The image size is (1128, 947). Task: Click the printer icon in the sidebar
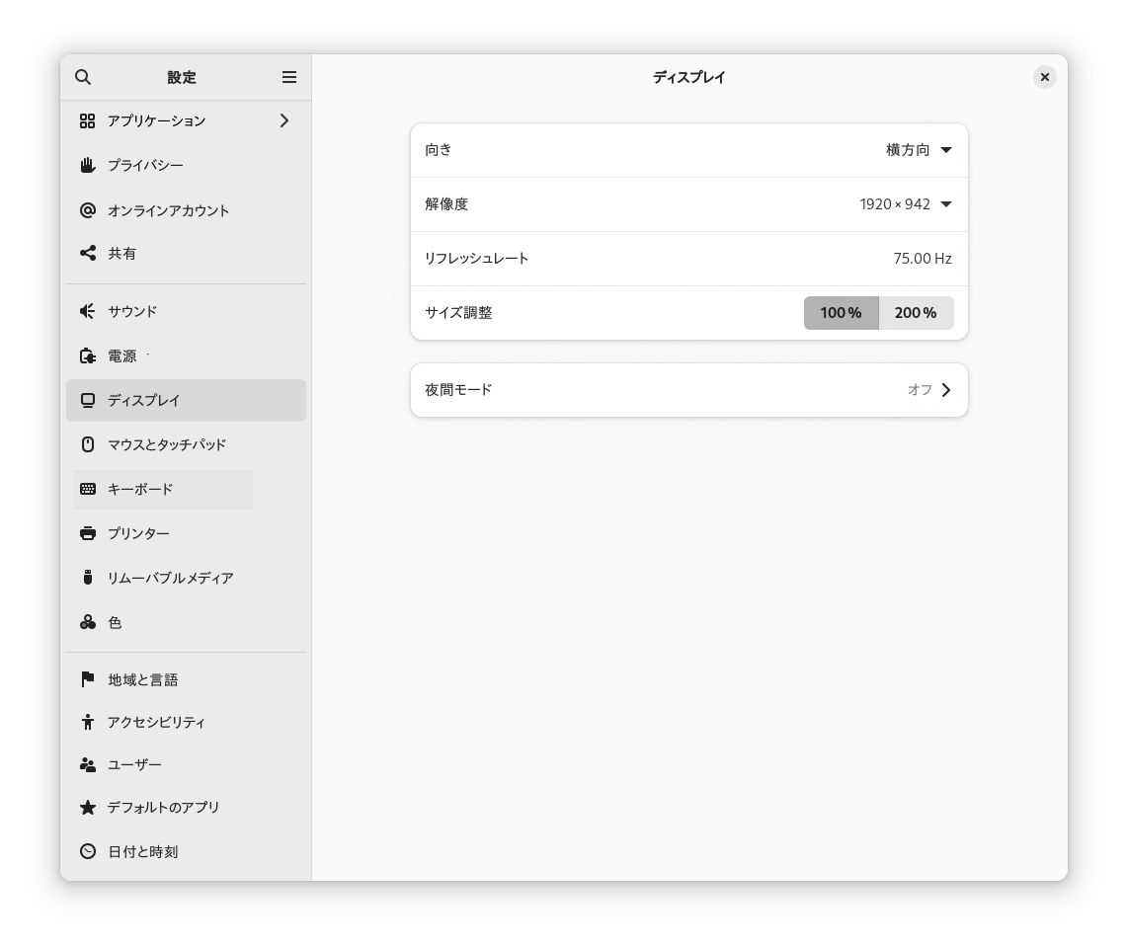coord(88,533)
